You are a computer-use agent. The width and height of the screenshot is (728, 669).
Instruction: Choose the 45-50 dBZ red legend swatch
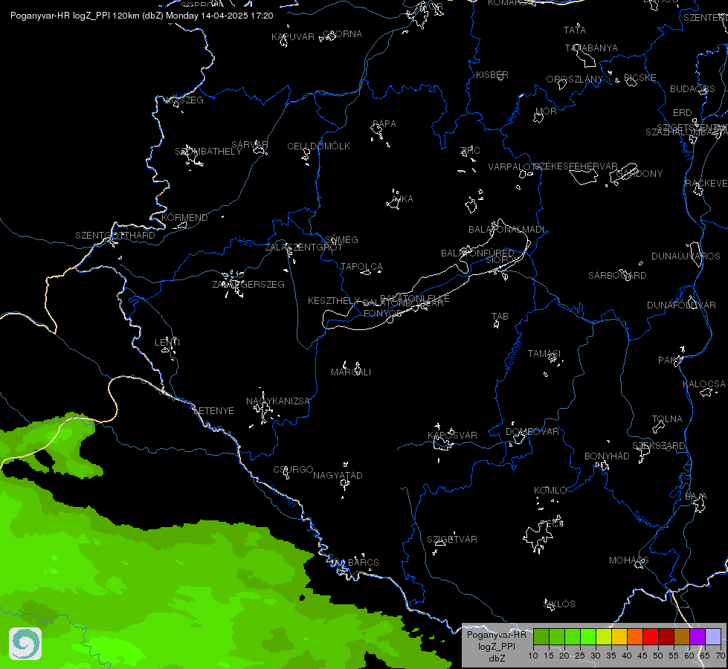point(651,637)
